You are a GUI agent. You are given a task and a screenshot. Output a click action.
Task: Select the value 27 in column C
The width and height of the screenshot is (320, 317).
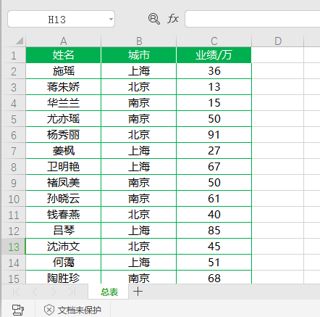(214, 151)
